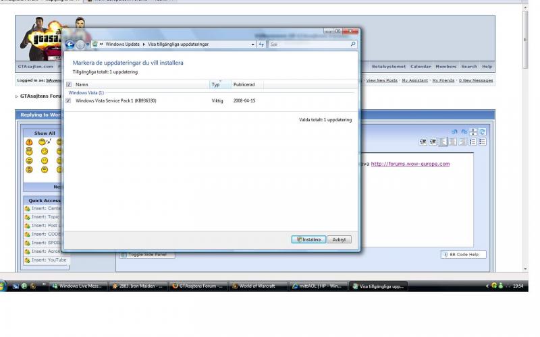Click the Insert: SPOILER quick access item
540x337 pixels.
[x=43, y=243]
